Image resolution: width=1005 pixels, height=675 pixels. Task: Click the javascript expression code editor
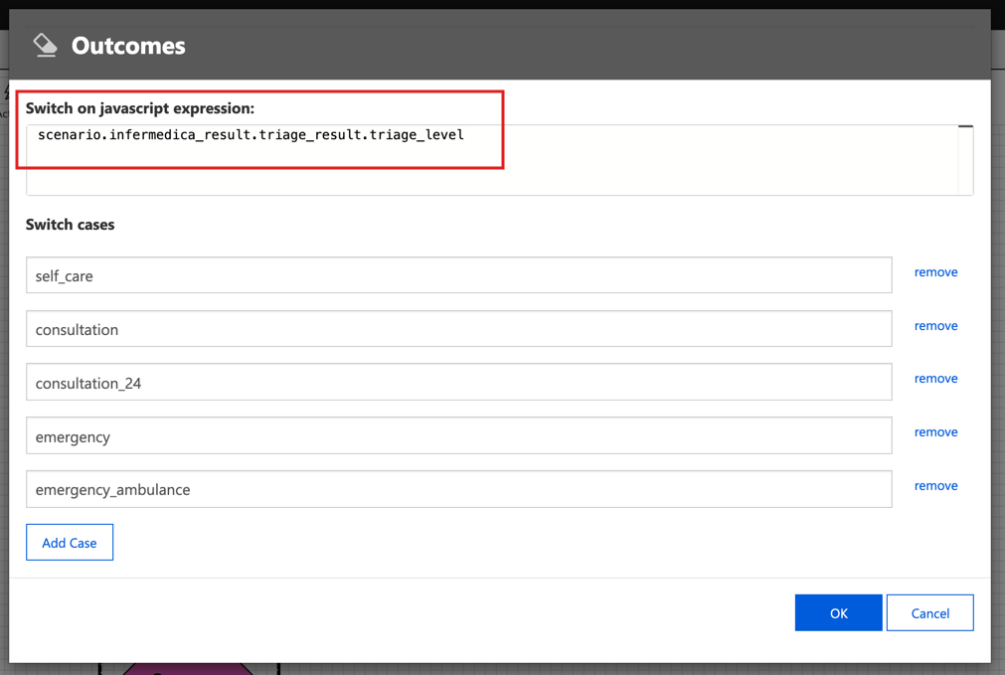pyautogui.click(x=499, y=160)
